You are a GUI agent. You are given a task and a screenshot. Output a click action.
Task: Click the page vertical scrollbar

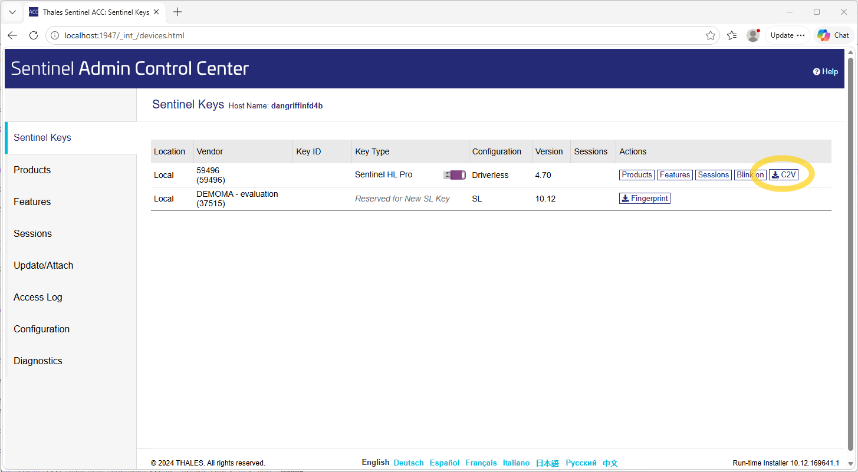[850, 253]
